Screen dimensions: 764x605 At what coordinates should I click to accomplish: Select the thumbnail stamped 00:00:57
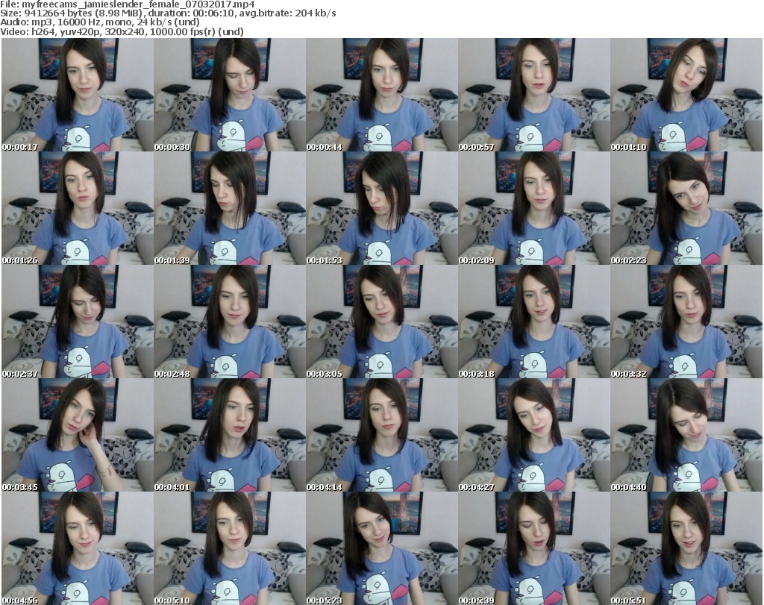tap(534, 95)
